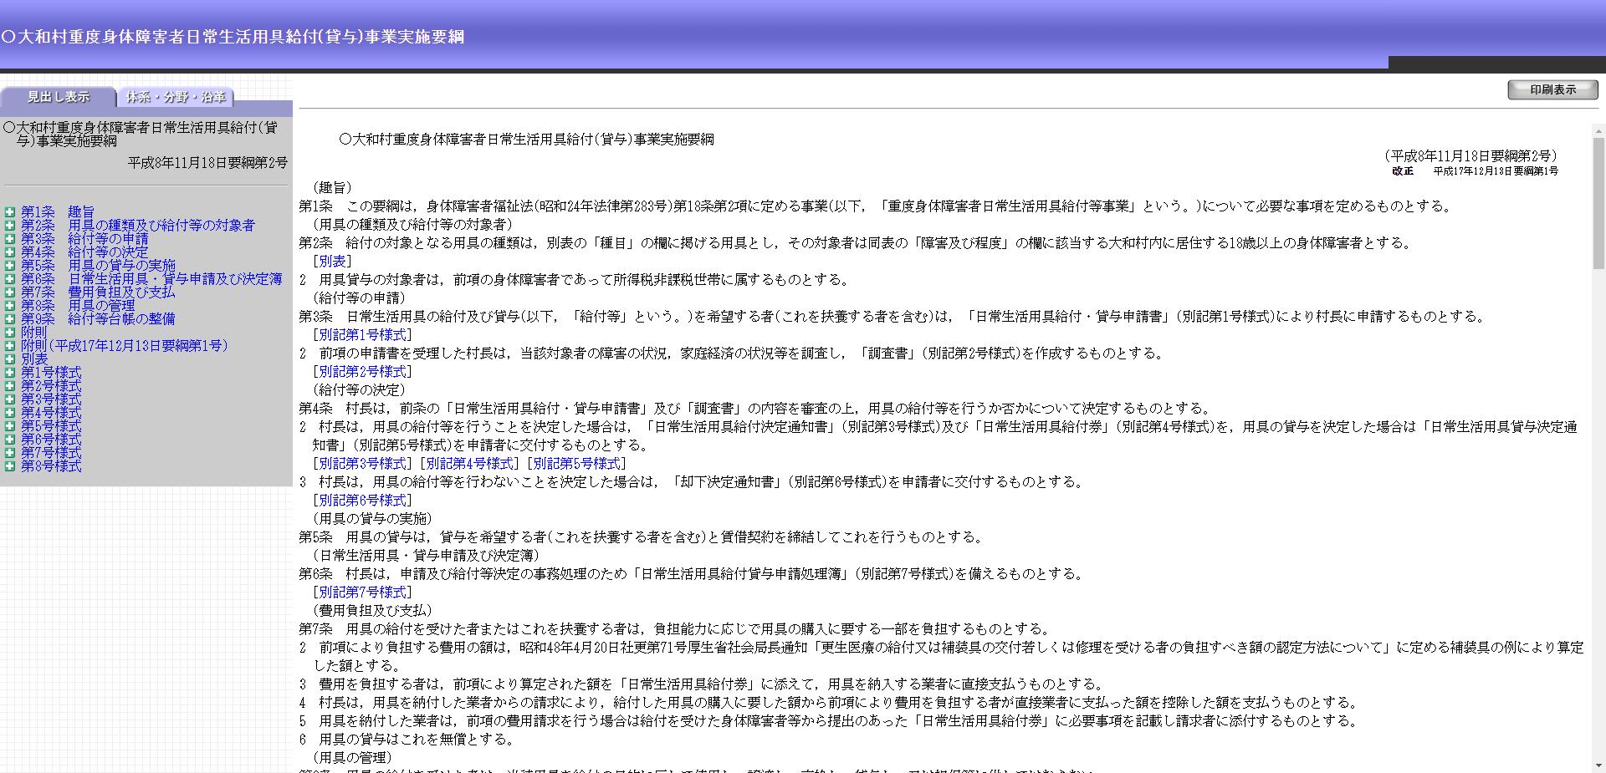Click the plus icon next to 第1号様式

tap(9, 372)
